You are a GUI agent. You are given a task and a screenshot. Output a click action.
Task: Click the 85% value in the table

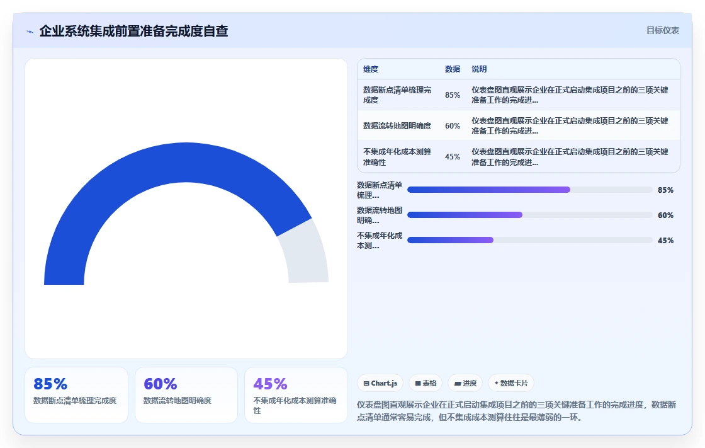453,95
